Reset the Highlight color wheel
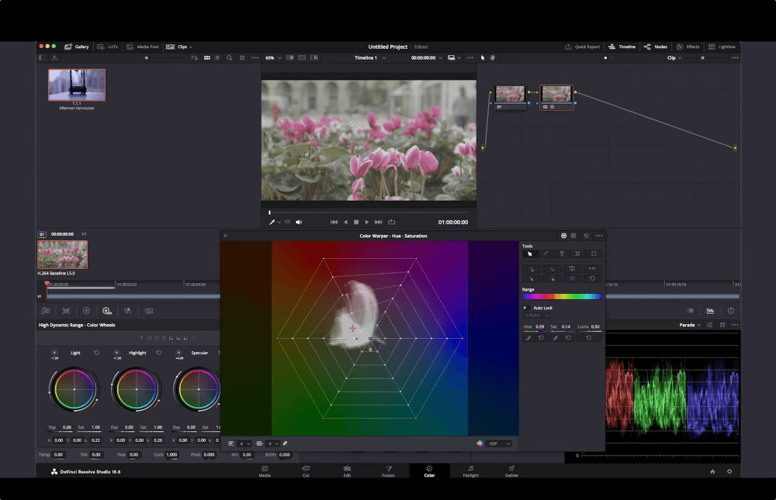 (x=158, y=353)
